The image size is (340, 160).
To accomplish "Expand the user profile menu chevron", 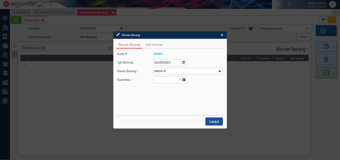I will pyautogui.click(x=338, y=4).
